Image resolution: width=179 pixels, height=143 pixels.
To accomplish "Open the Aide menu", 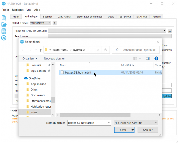I will tap(37, 10).
